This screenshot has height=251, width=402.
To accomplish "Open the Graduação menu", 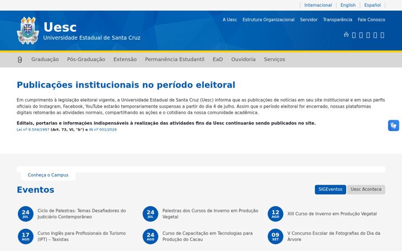I will (x=45, y=60).
